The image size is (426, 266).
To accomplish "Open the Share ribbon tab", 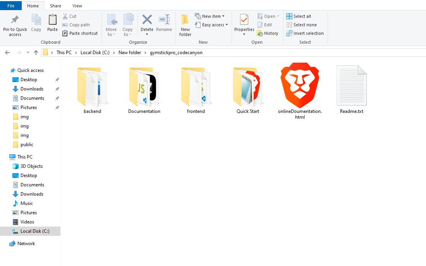I will (55, 6).
